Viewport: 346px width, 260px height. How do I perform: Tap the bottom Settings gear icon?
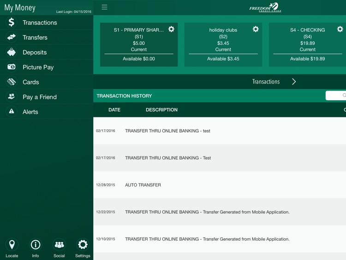(x=83, y=245)
